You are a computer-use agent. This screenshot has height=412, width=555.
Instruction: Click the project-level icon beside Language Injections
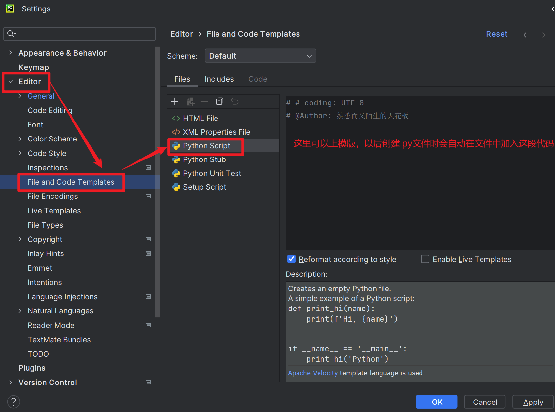148,296
